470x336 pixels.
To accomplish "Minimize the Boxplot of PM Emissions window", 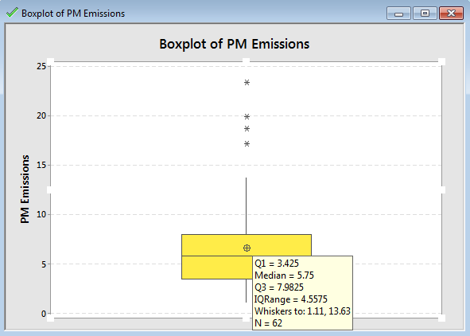I will 398,14.
